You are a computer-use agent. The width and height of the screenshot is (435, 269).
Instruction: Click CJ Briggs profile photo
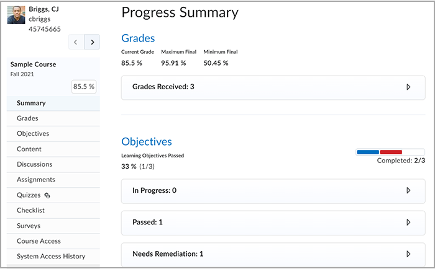(x=16, y=15)
